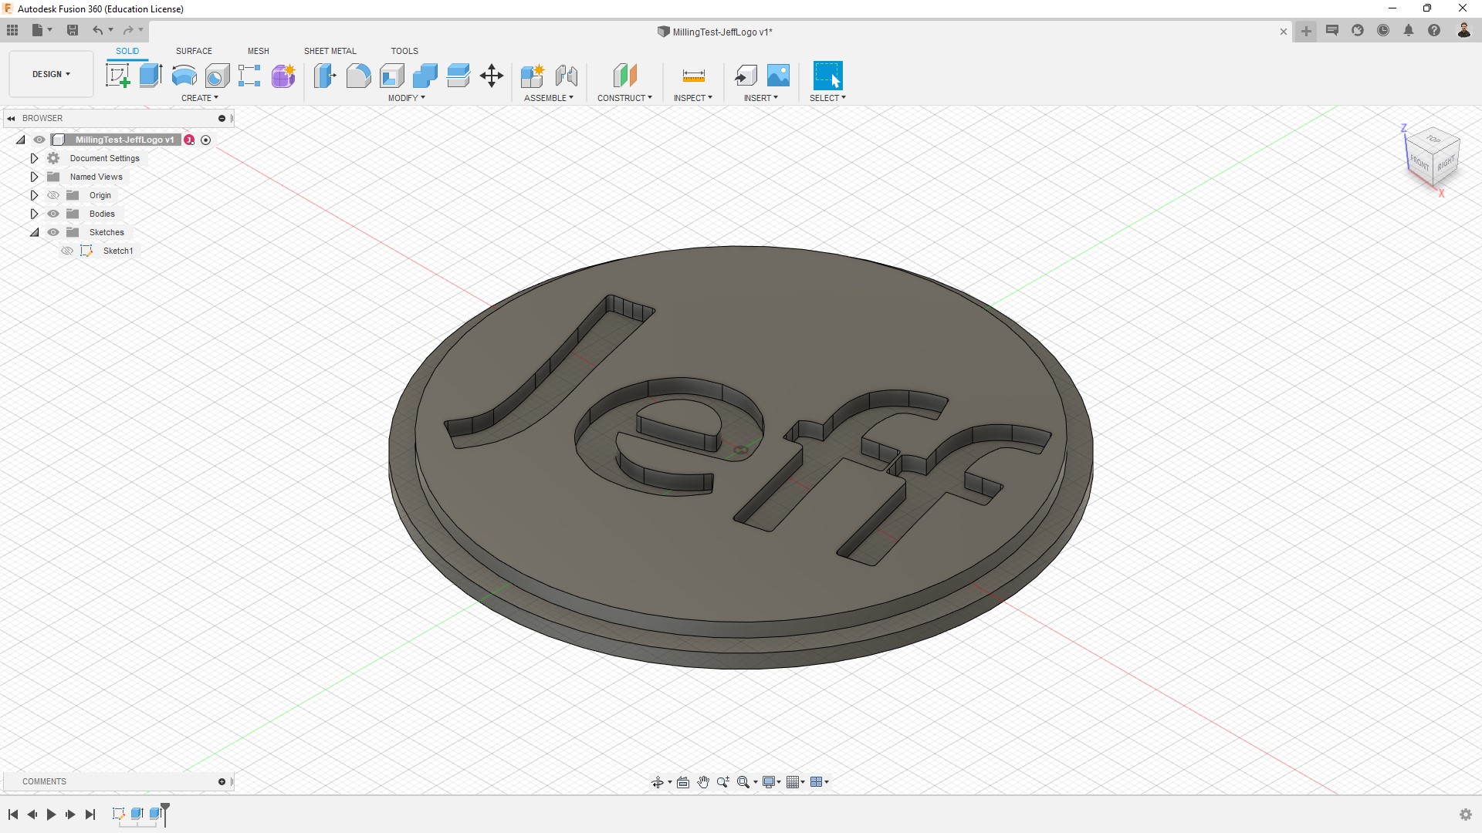The image size is (1482, 833).
Task: Expand the Bodies folder in browser
Action: [34, 214]
